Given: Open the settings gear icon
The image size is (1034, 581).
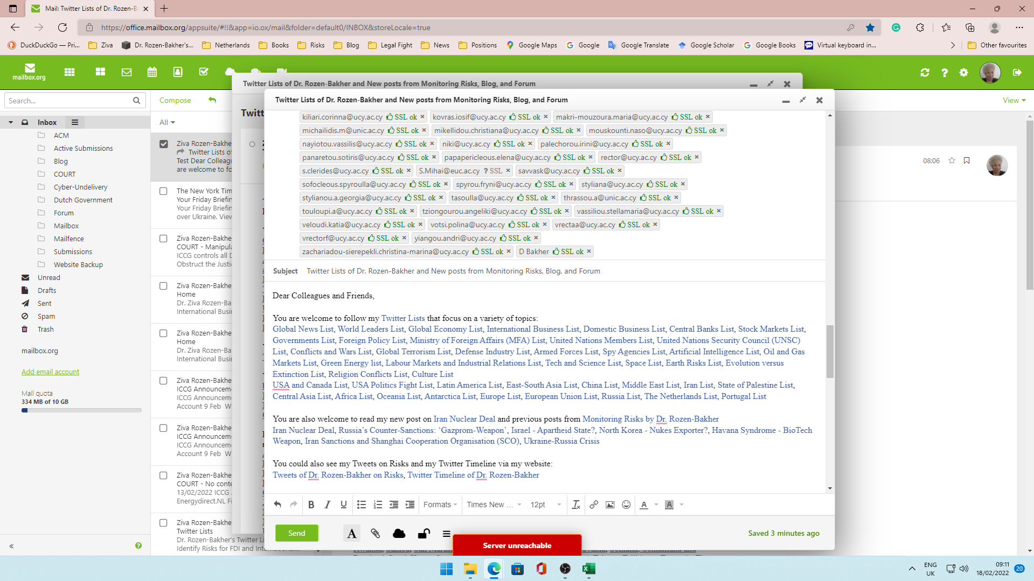Looking at the screenshot, I should tap(964, 73).
